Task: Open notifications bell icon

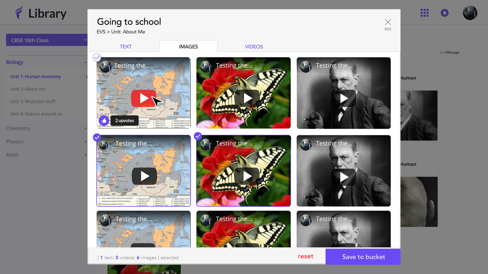Action: (x=445, y=13)
